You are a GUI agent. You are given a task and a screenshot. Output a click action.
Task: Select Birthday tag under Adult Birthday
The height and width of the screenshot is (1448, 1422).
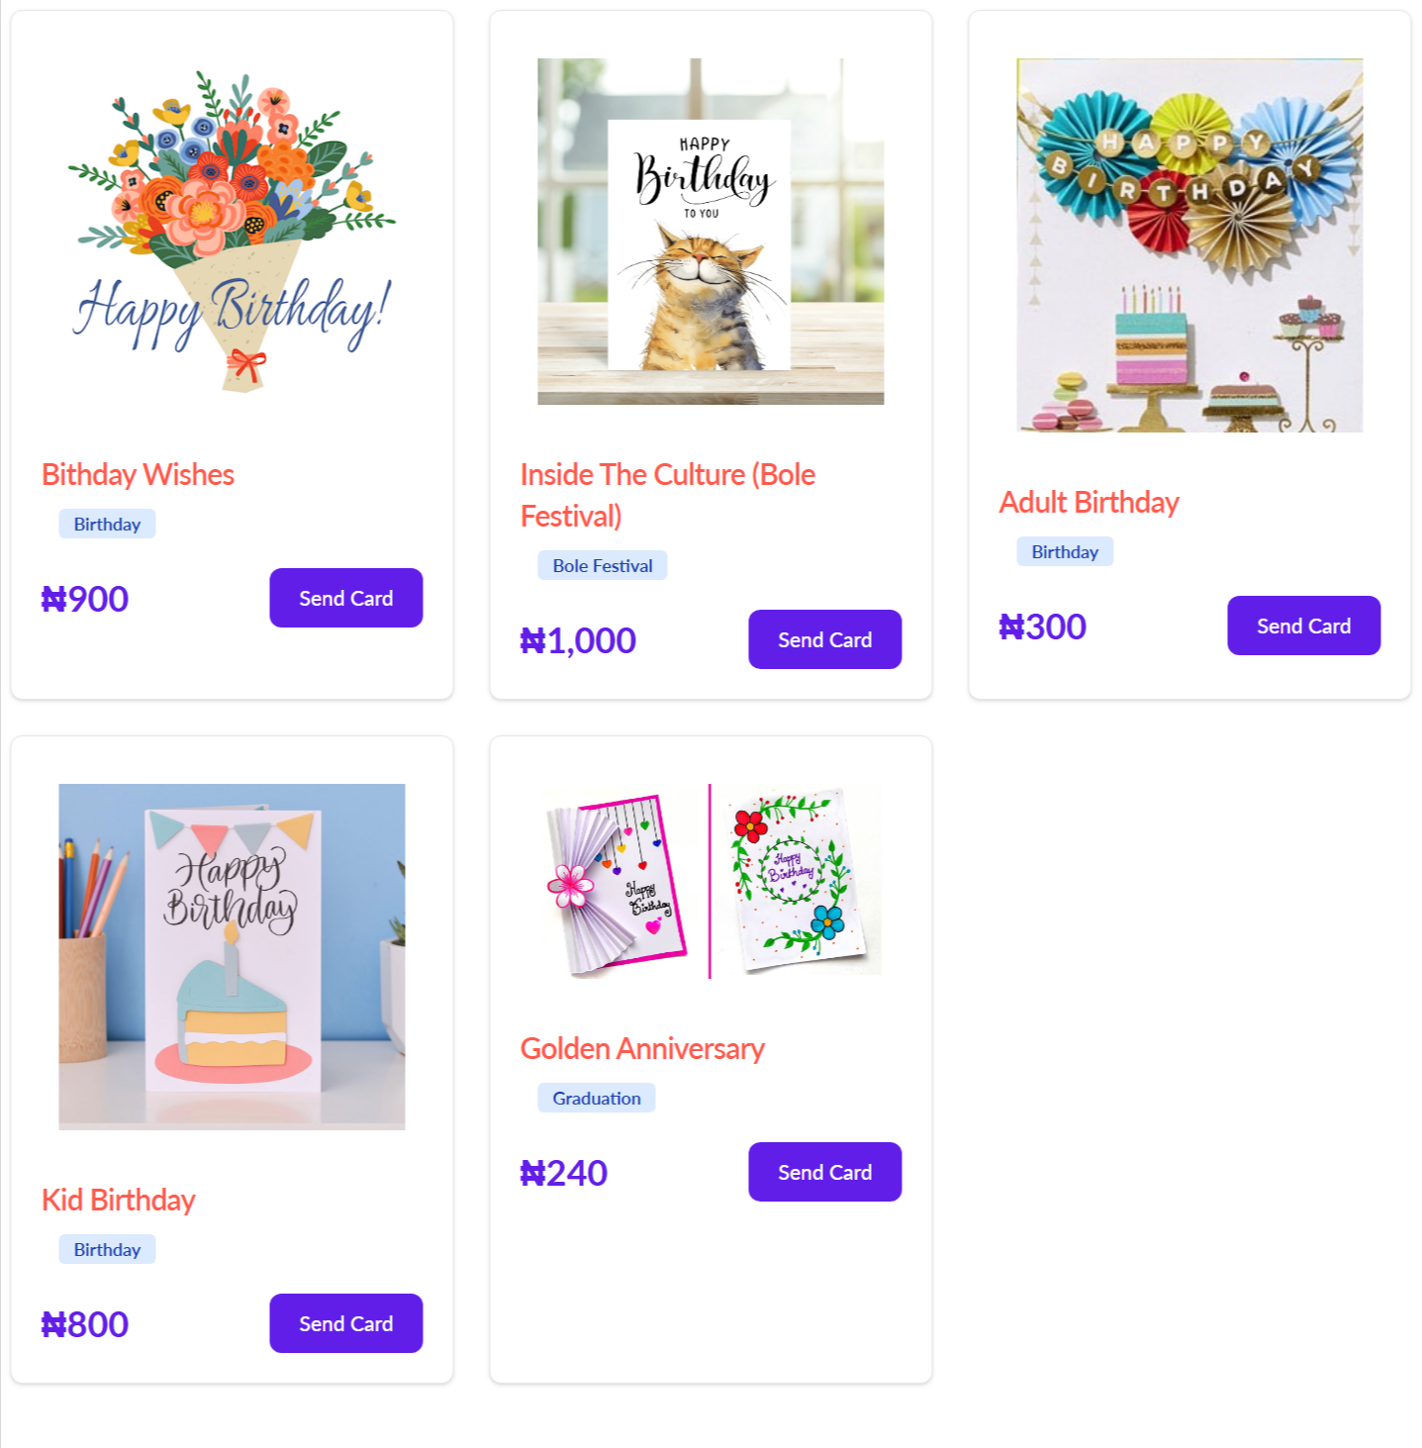click(1065, 552)
